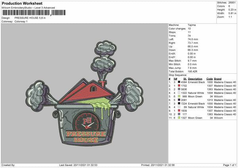Select the green swatch in stop row 11
The image size is (238, 168).
click(x=179, y=118)
